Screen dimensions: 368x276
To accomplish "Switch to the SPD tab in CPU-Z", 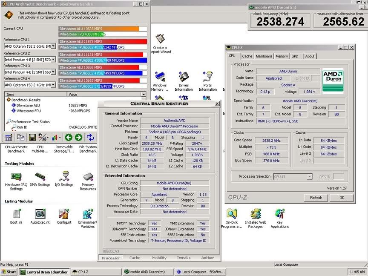I will (295, 56).
